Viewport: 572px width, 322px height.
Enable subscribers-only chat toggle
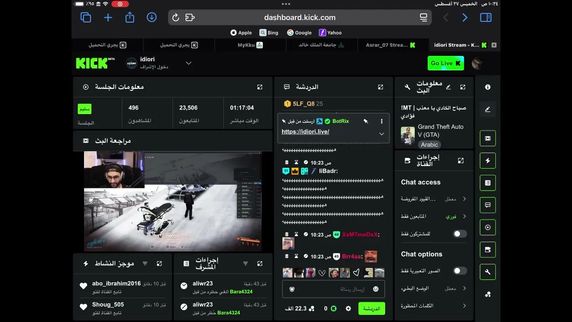click(x=460, y=234)
